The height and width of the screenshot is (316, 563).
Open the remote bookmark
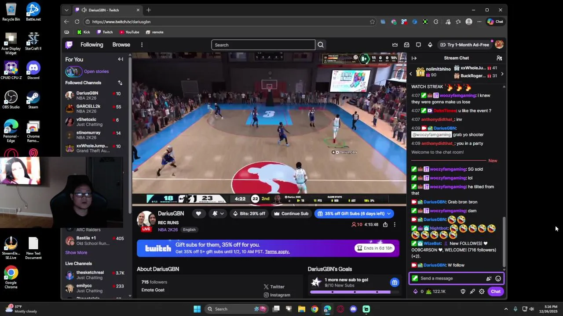click(154, 32)
